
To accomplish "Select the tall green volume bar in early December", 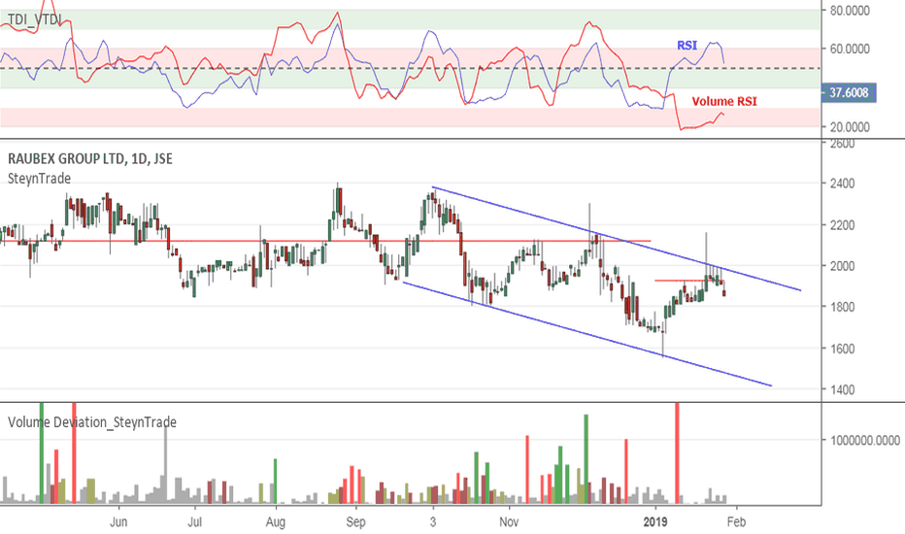I will tap(586, 459).
